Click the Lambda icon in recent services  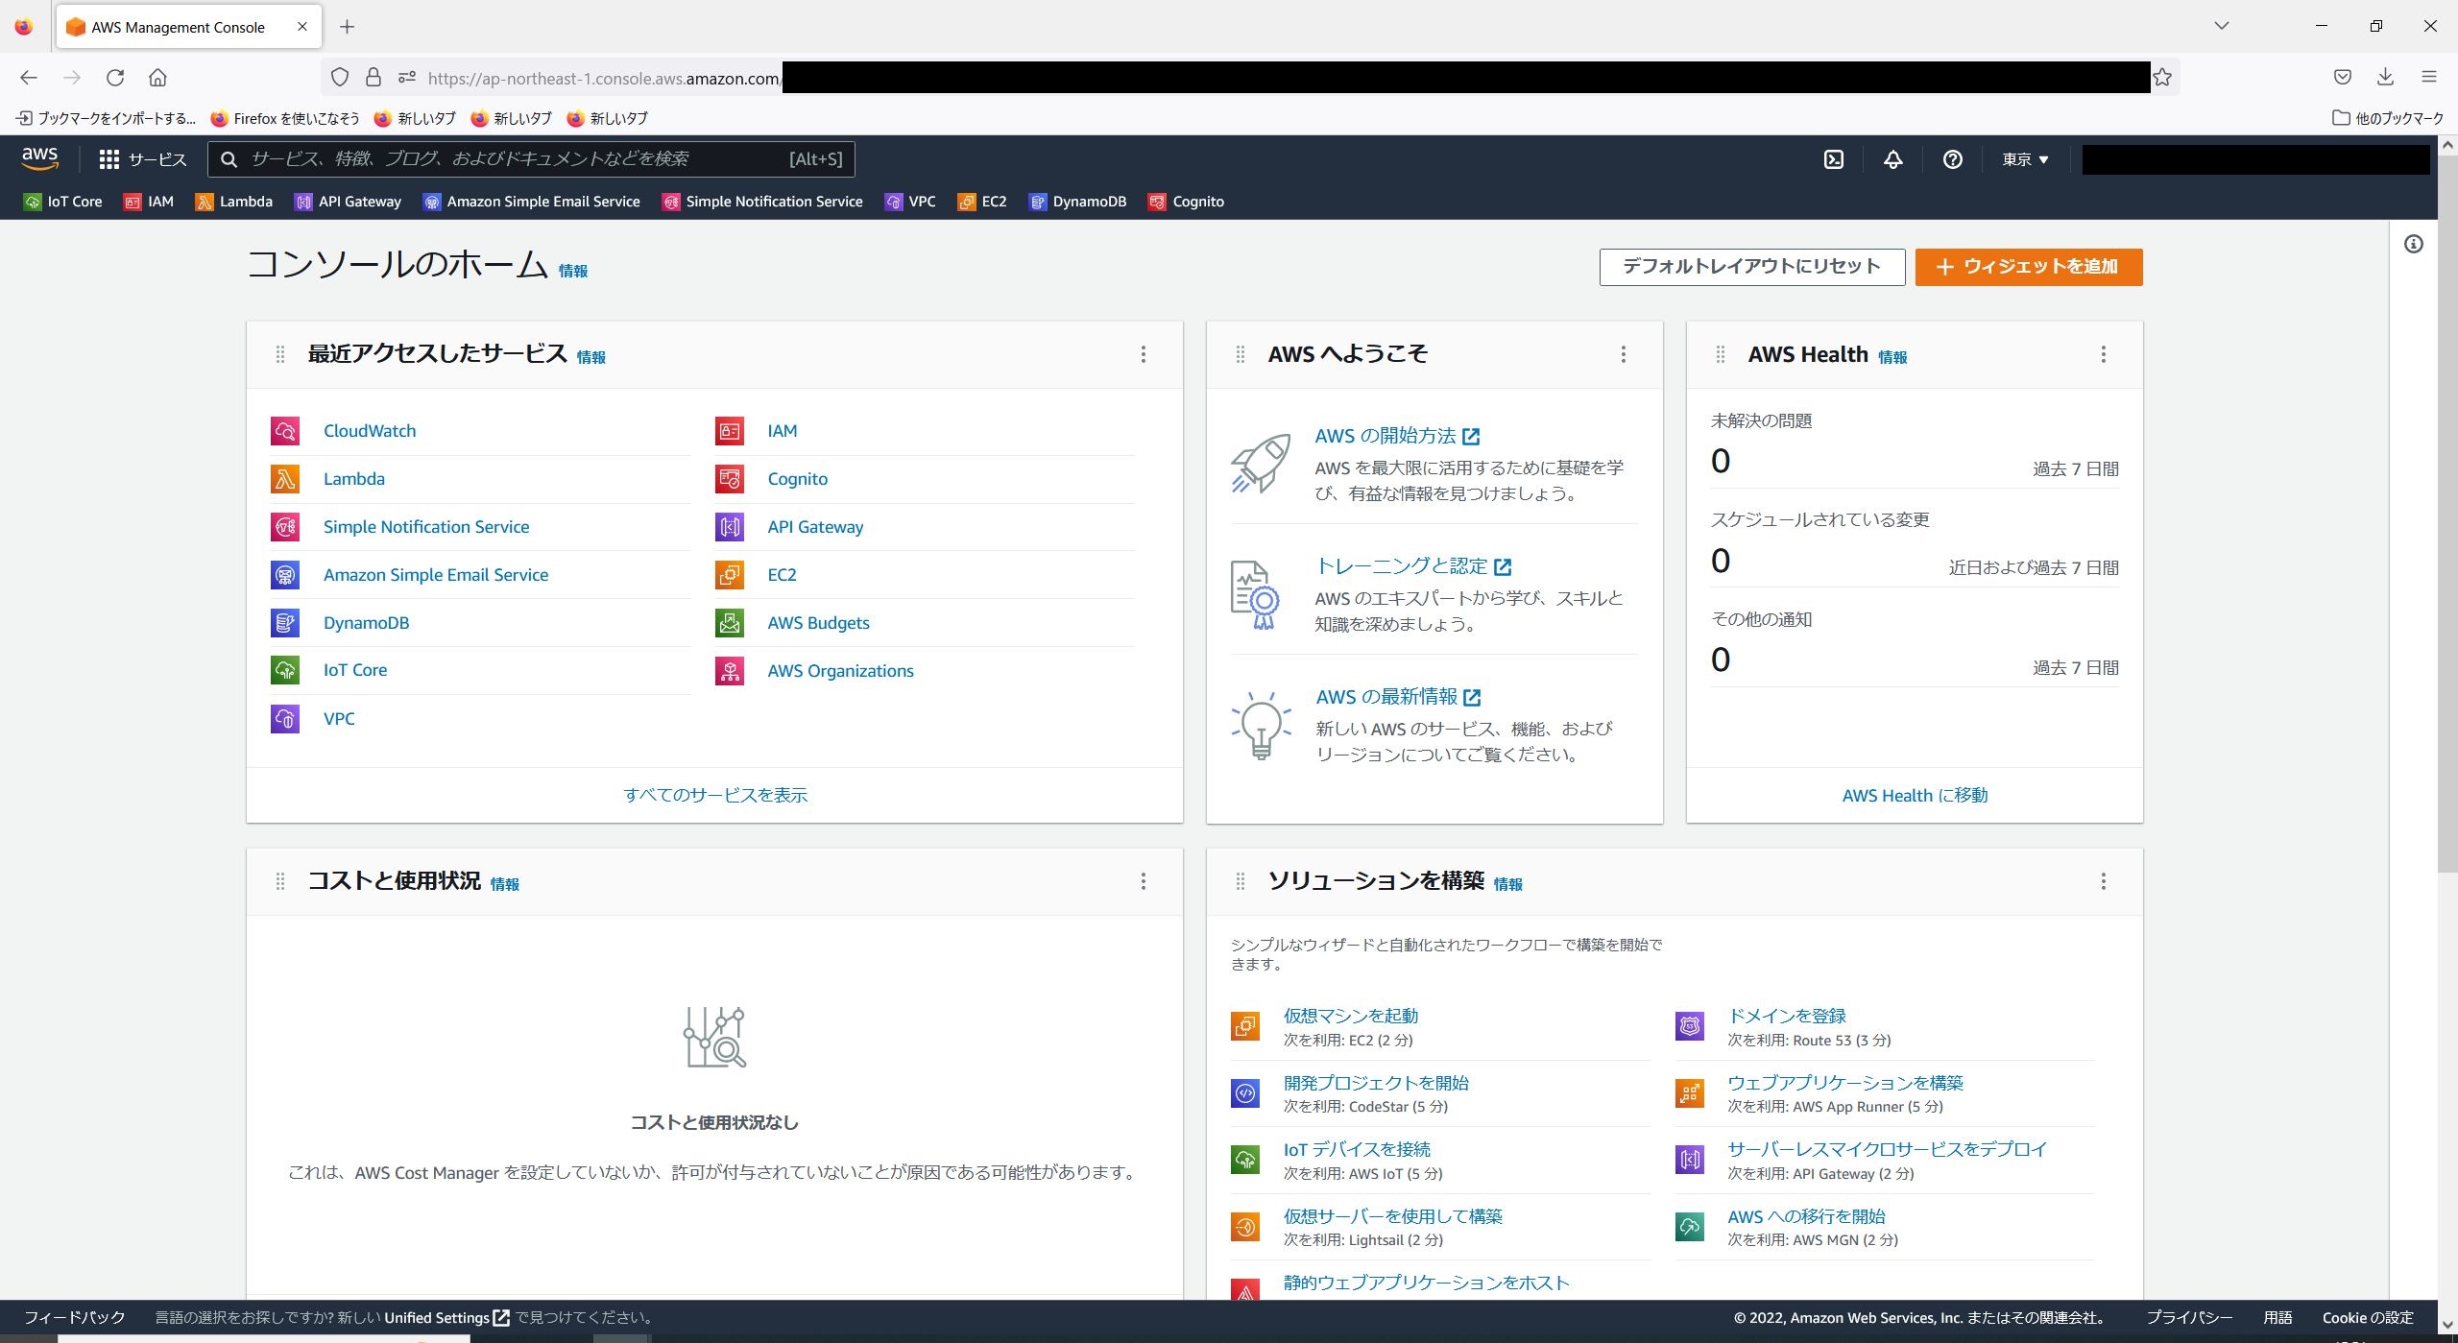point(285,479)
